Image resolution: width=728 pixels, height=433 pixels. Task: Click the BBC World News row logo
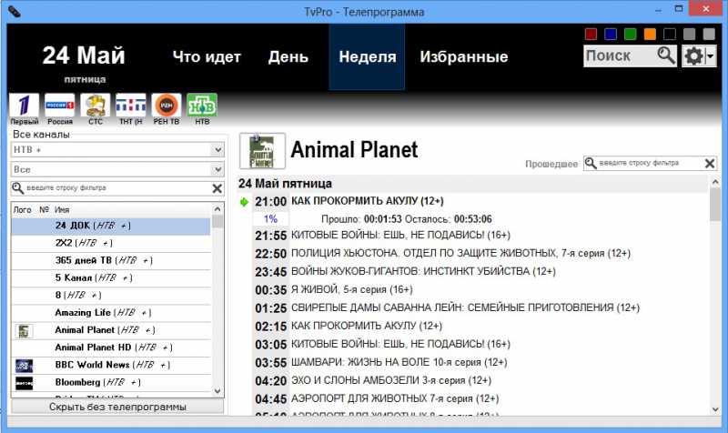pyautogui.click(x=24, y=366)
